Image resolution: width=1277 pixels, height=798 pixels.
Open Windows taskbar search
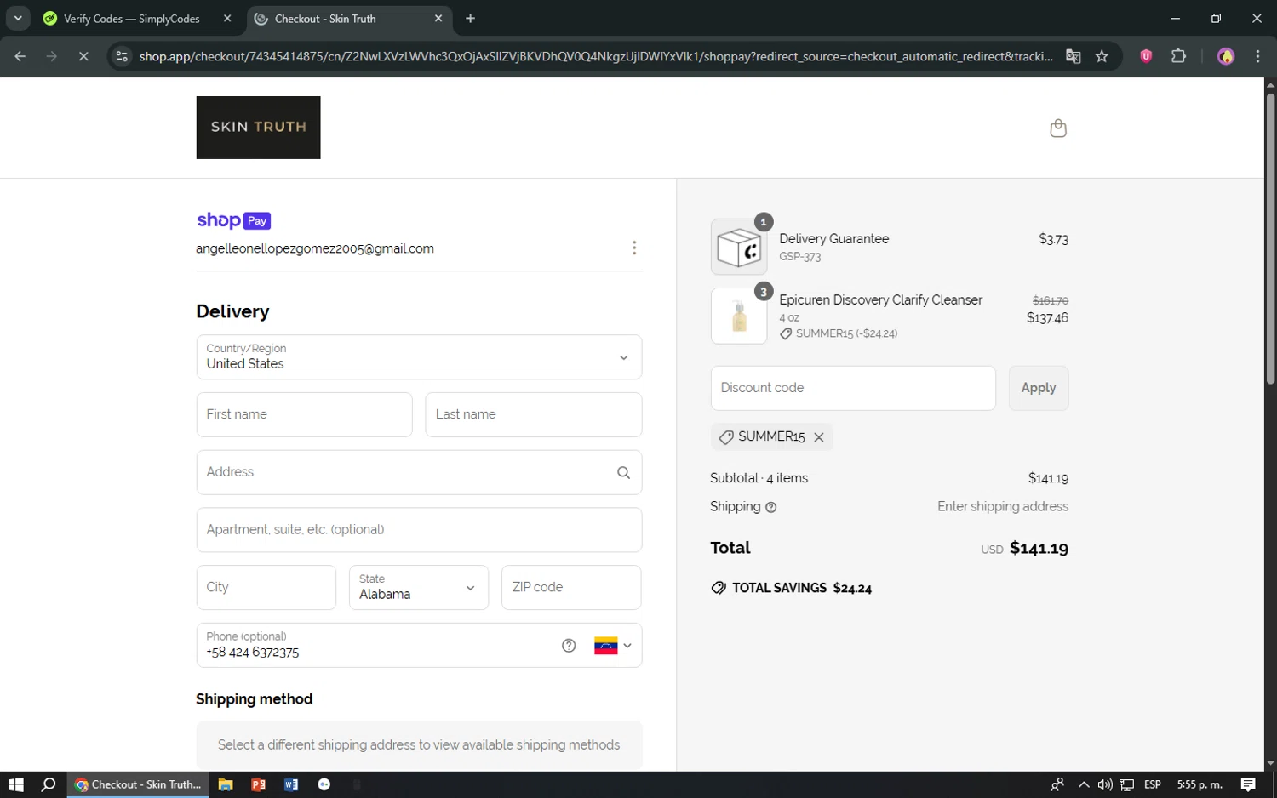[49, 784]
